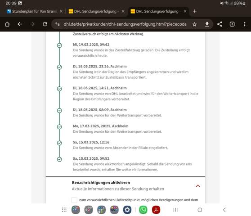Open Adobe Acrobat from the taskbar

pos(156,210)
